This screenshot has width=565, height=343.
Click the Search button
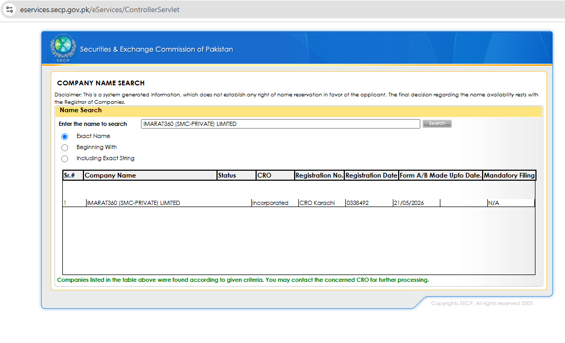[x=437, y=124]
